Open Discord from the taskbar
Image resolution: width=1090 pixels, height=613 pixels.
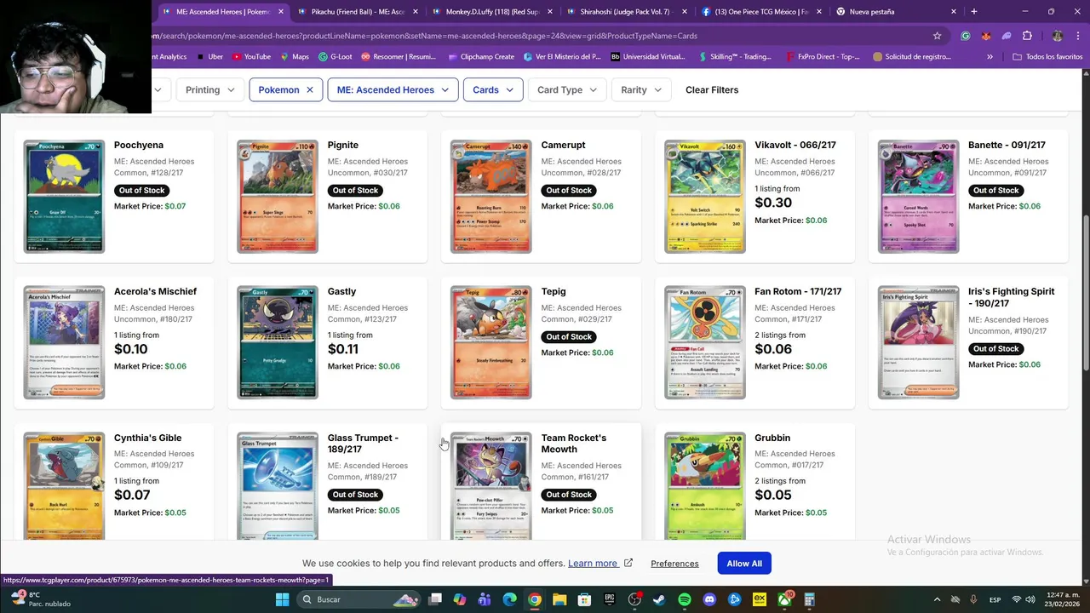click(709, 599)
